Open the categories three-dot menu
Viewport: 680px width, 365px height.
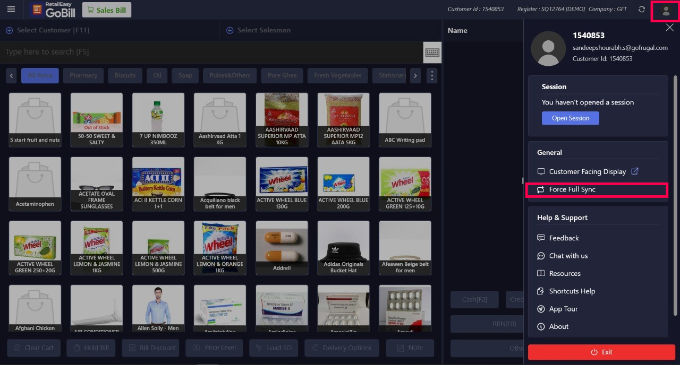point(432,75)
